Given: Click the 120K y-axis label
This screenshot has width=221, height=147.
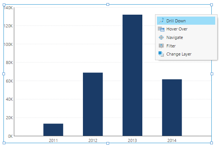Looking at the screenshot, I should pos(8,26).
